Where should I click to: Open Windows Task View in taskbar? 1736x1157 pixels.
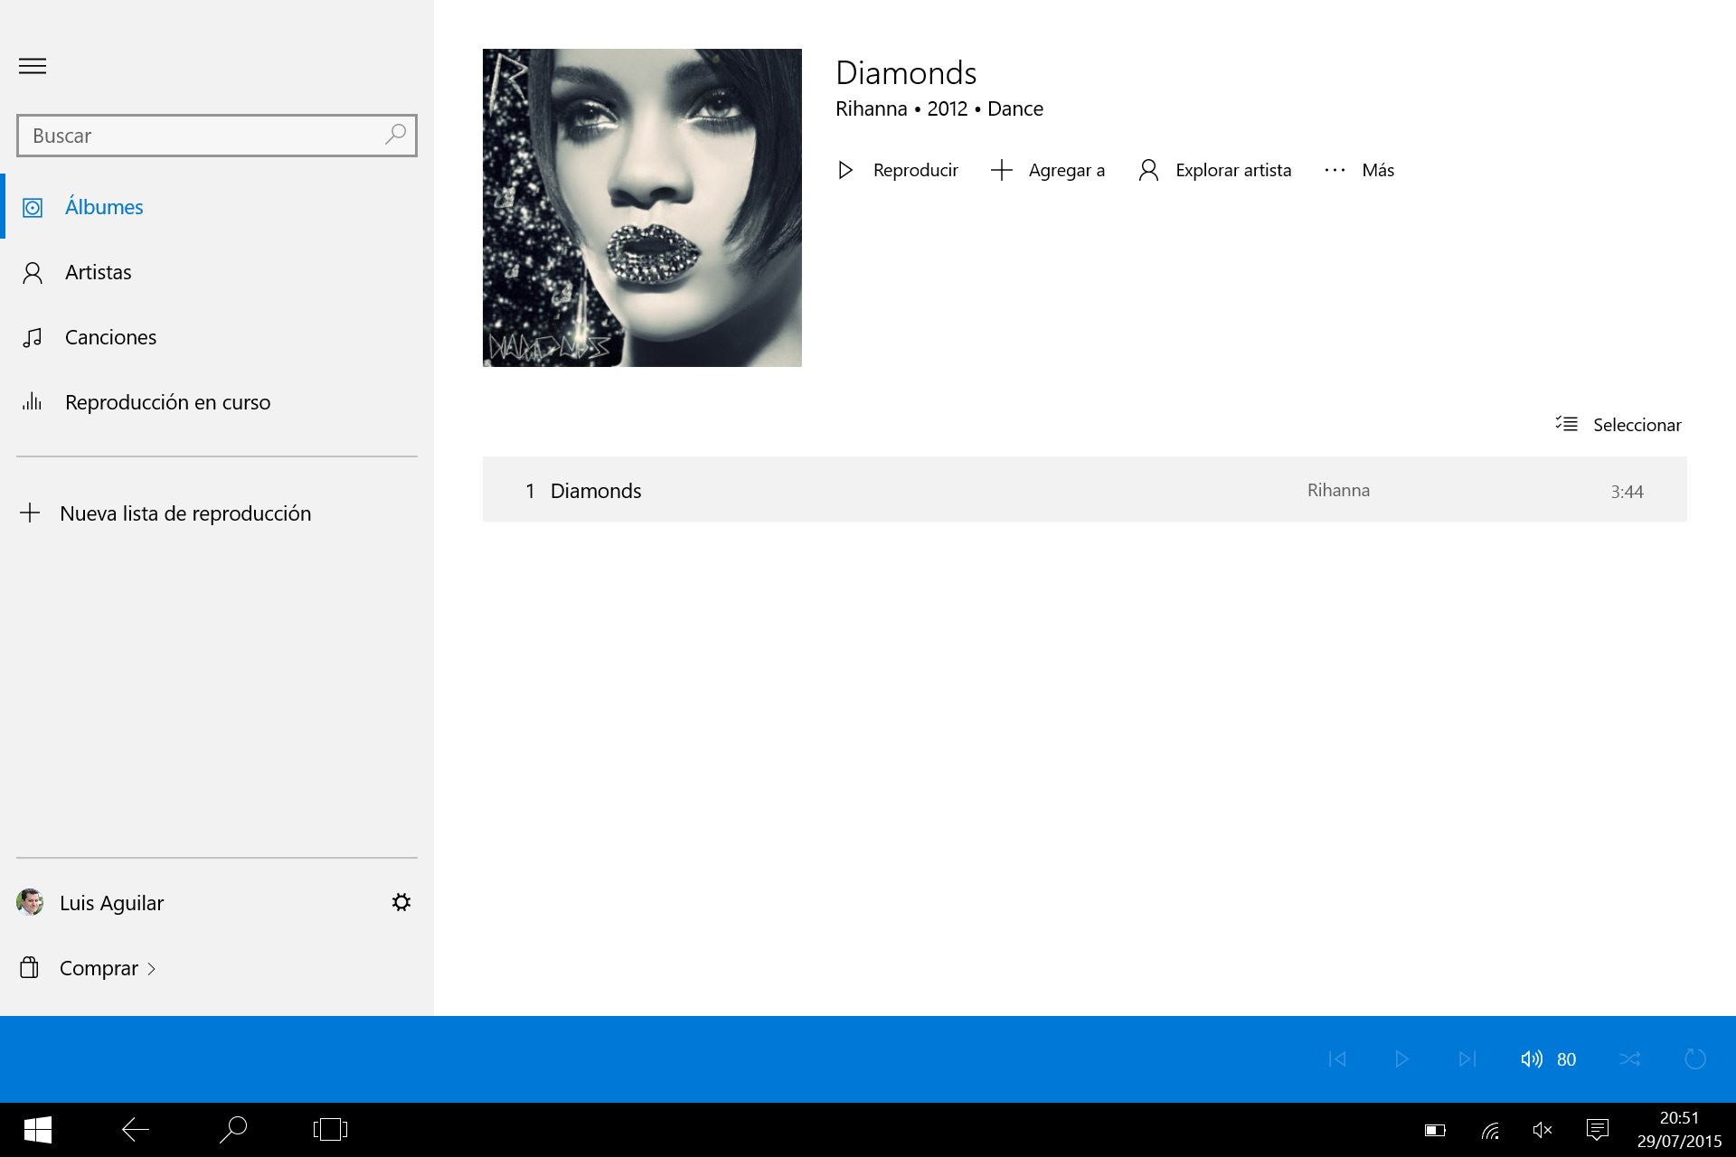330,1129
